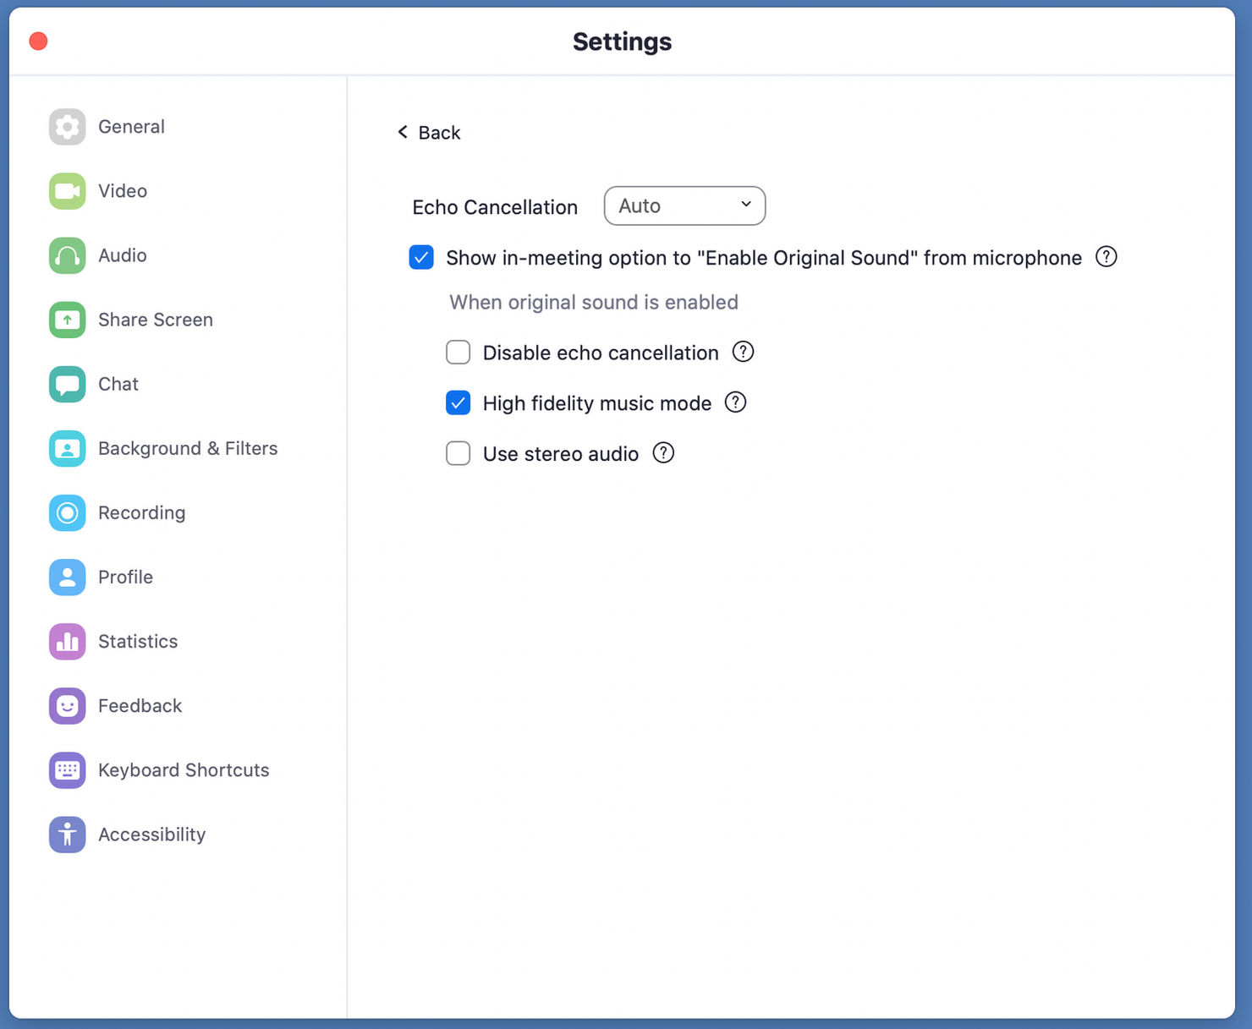Check the Use stereo audio box
The image size is (1252, 1029).
[x=458, y=453]
